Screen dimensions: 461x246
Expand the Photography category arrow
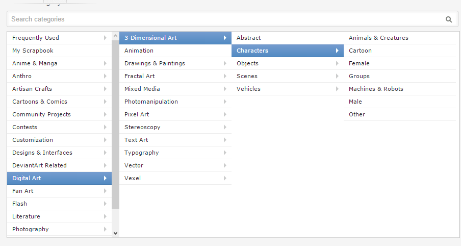(105, 229)
